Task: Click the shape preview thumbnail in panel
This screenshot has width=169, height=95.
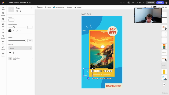Action: (x=11, y=9)
